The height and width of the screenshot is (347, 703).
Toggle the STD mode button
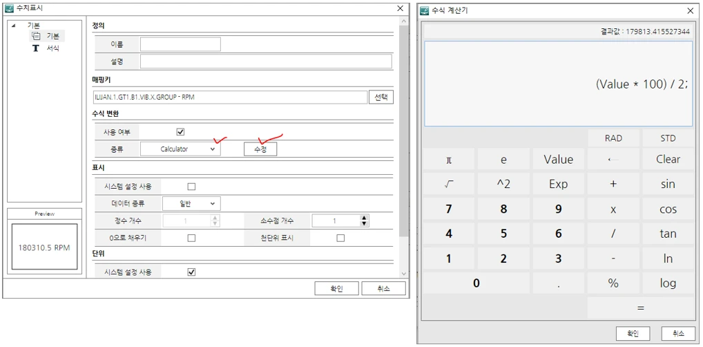click(668, 138)
